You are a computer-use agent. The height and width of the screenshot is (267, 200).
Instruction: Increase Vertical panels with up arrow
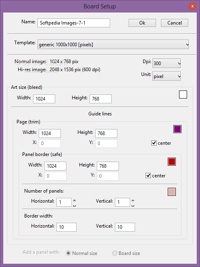click(133, 200)
